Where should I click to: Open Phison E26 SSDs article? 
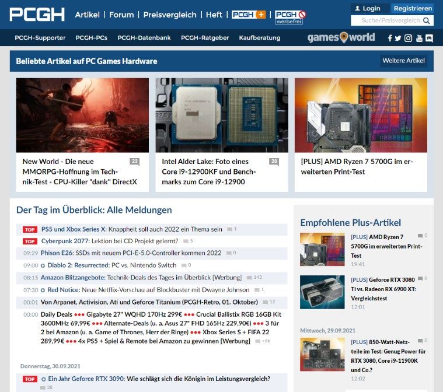tap(131, 253)
